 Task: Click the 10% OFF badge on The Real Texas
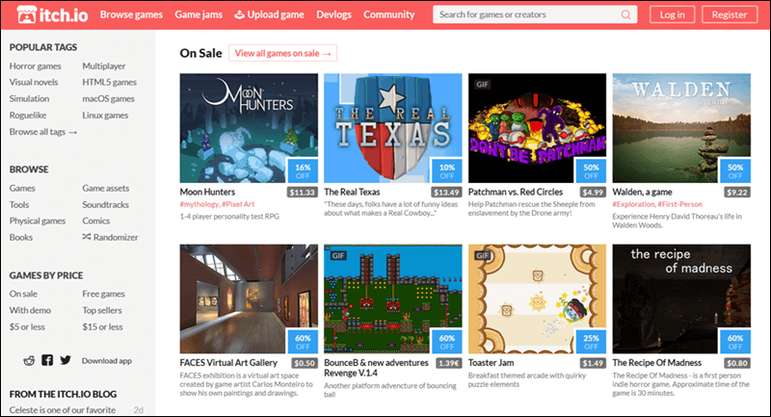pos(446,170)
